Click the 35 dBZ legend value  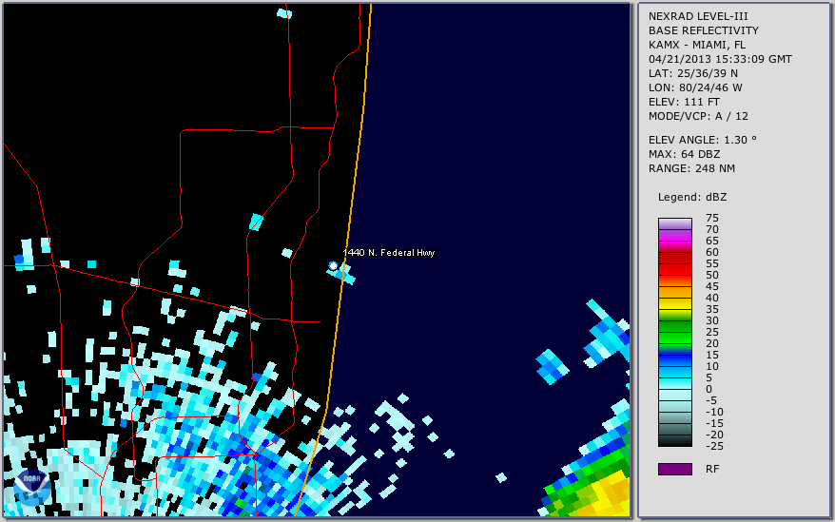tap(712, 309)
